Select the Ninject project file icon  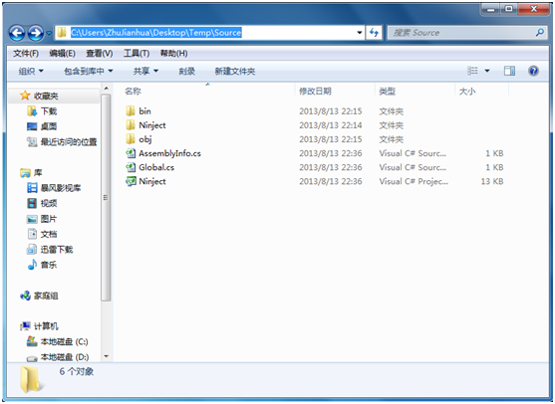(x=131, y=181)
